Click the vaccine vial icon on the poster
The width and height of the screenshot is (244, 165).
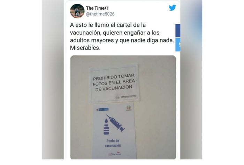106,127
